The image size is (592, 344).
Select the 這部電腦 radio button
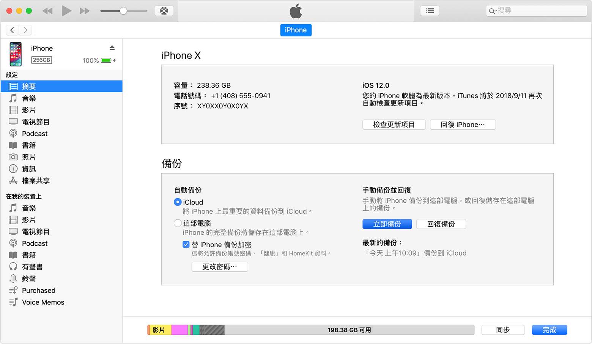tap(178, 223)
